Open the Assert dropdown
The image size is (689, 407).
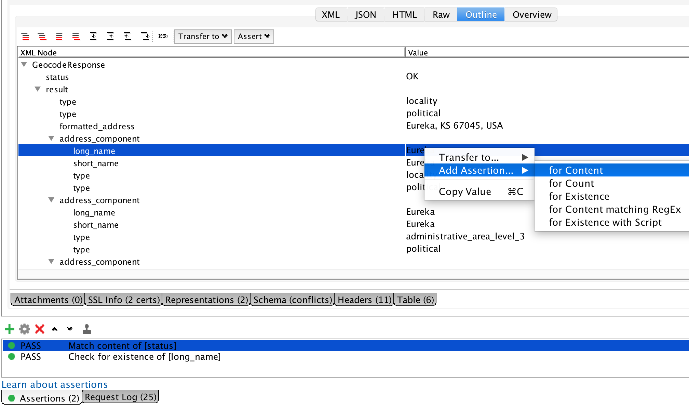click(254, 36)
